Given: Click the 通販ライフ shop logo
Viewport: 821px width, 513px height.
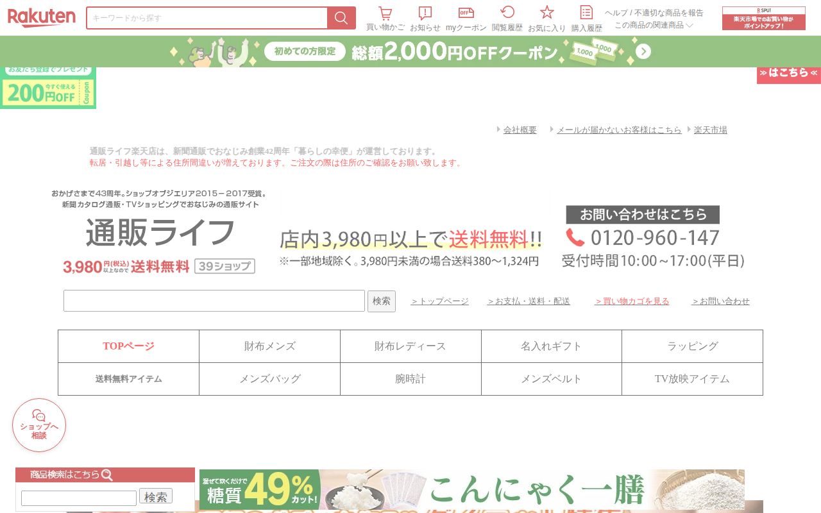Looking at the screenshot, I should [160, 232].
